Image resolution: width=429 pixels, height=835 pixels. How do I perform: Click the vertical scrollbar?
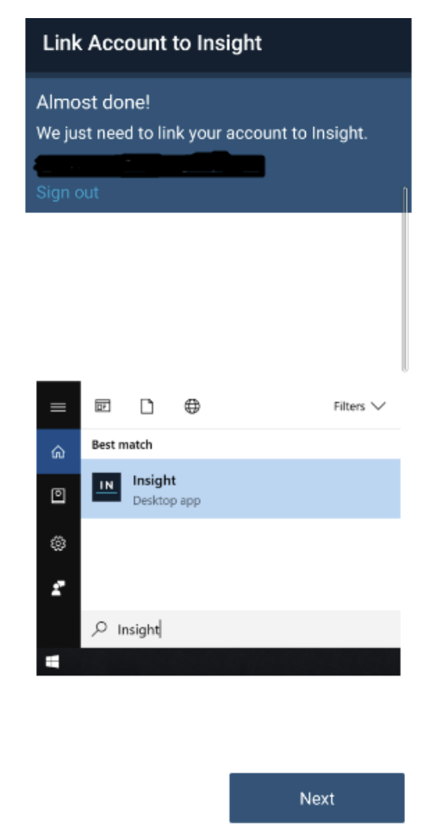click(405, 279)
